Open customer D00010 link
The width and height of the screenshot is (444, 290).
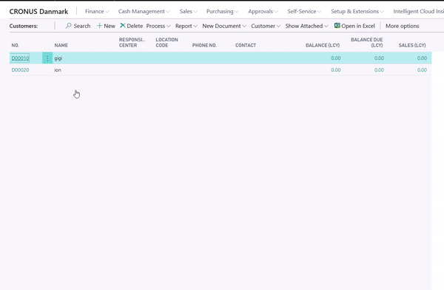click(20, 58)
